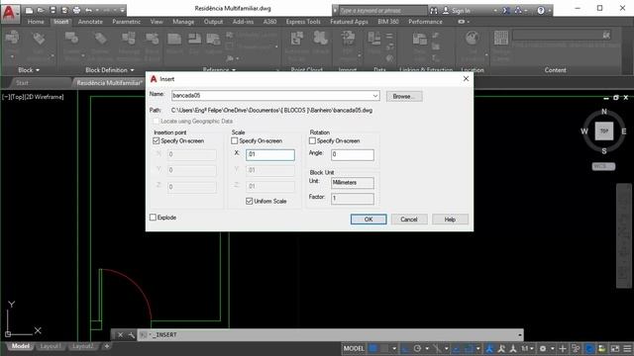Click the Help question mark icon
634x356 pixels.
[541, 11]
